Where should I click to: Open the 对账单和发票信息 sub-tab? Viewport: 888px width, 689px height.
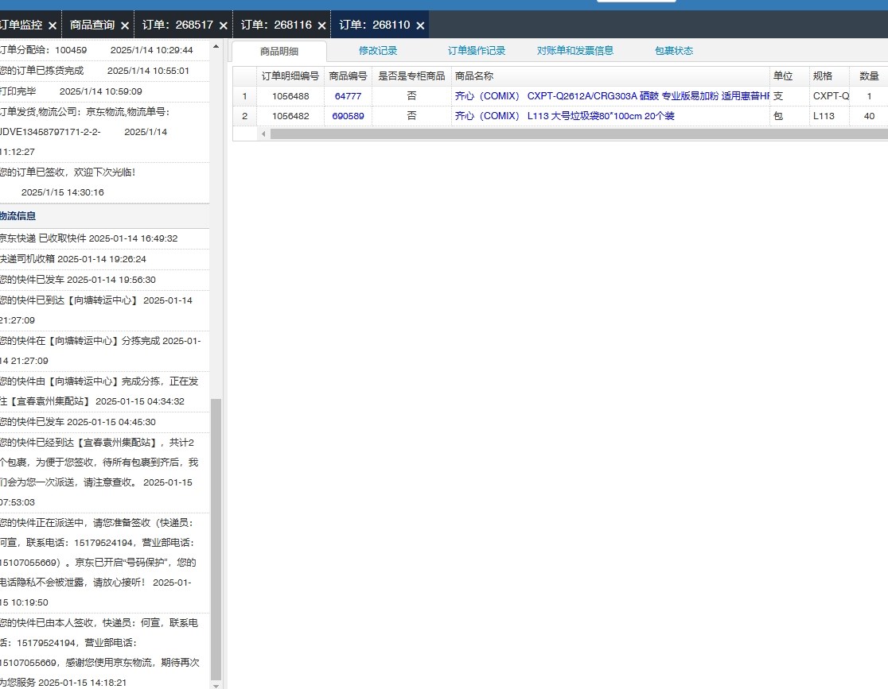[574, 51]
